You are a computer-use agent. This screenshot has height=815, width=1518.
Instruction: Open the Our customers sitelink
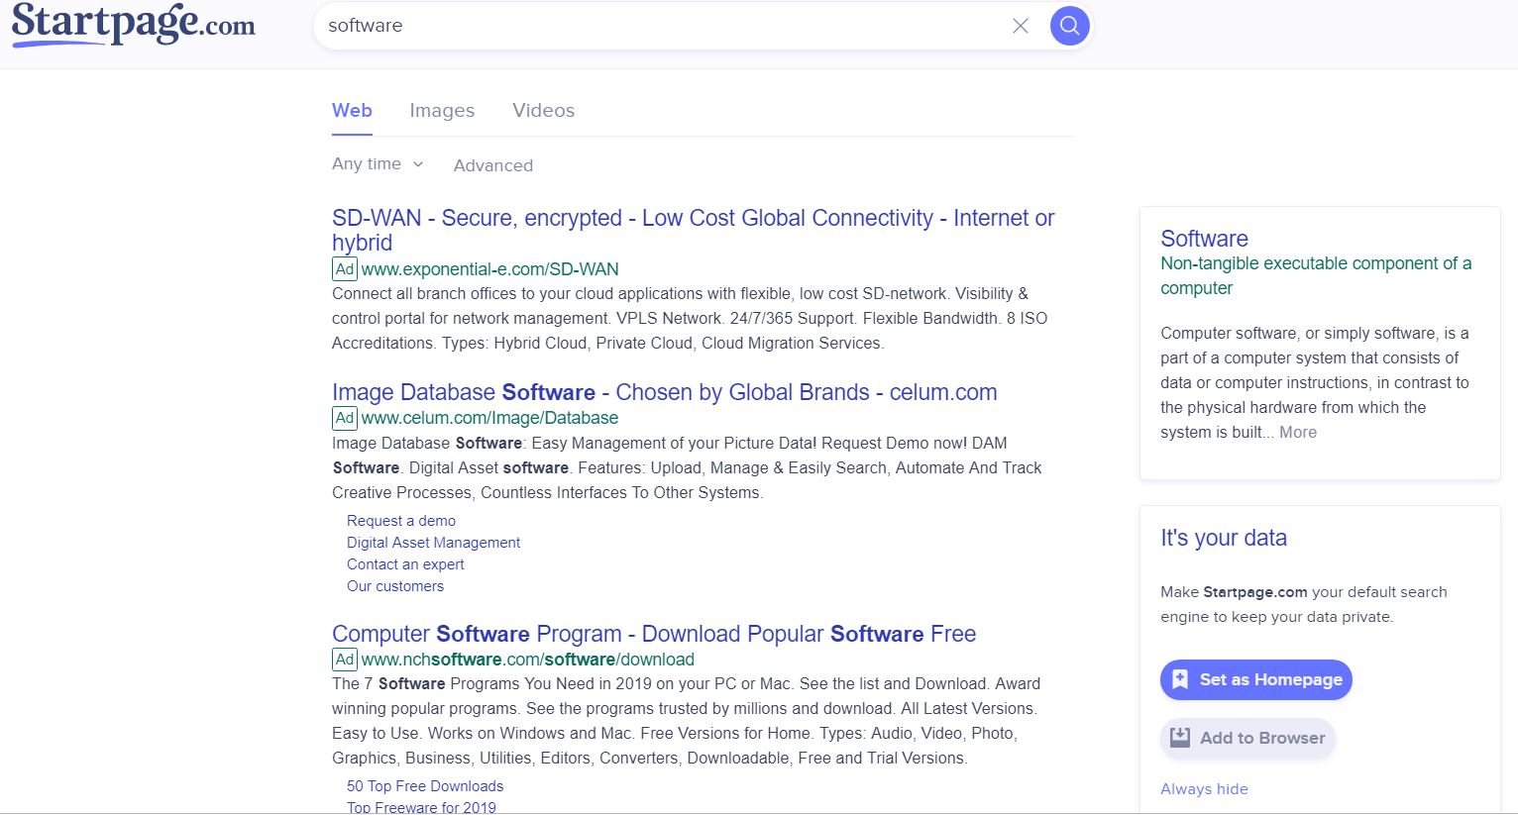395,586
